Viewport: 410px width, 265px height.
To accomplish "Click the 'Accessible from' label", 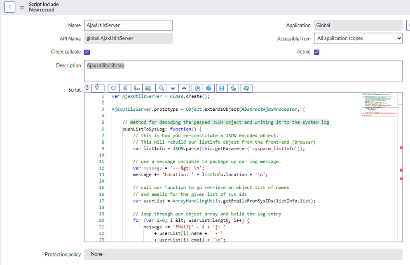I will tap(294, 39).
